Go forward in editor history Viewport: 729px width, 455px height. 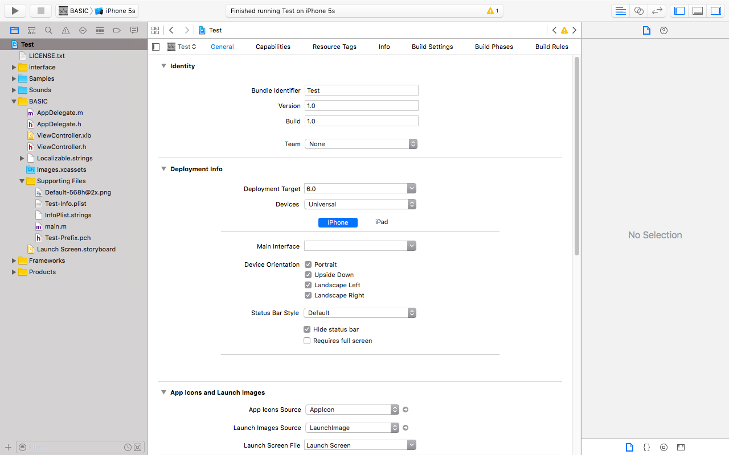pyautogui.click(x=186, y=30)
